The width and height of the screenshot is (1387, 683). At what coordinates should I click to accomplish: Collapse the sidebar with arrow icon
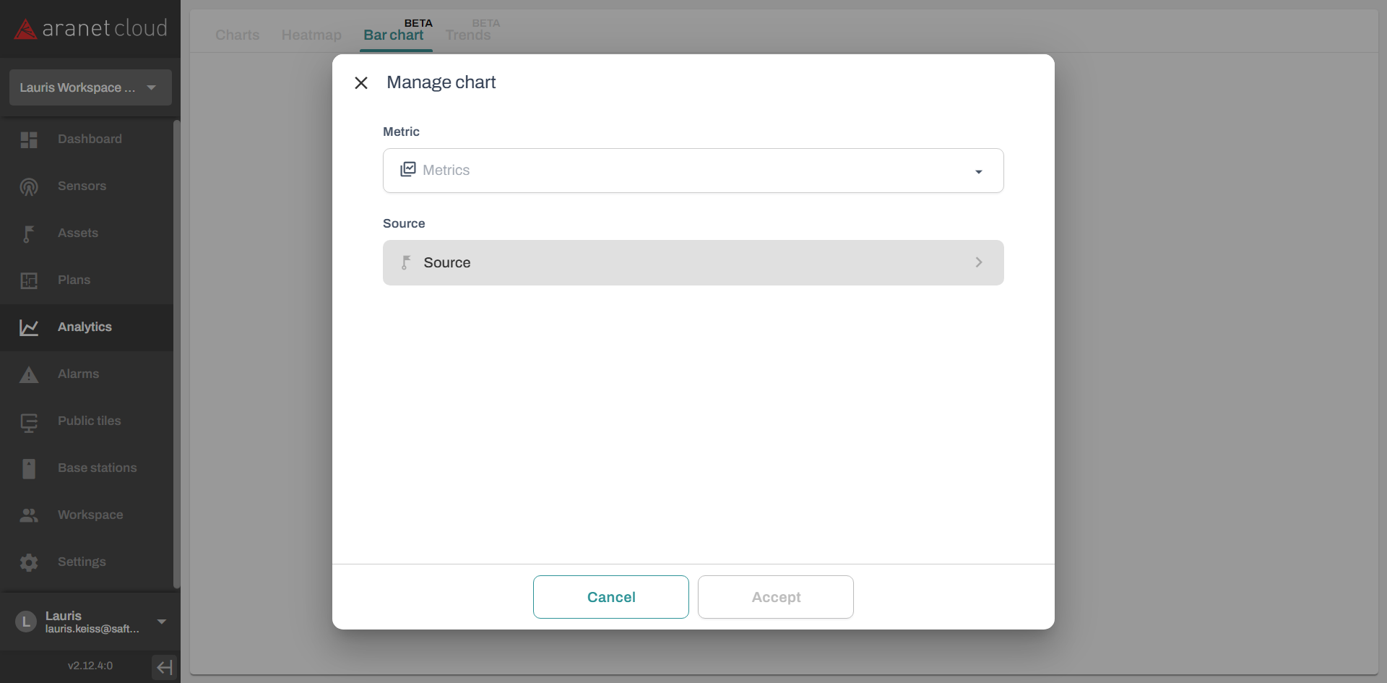click(164, 666)
